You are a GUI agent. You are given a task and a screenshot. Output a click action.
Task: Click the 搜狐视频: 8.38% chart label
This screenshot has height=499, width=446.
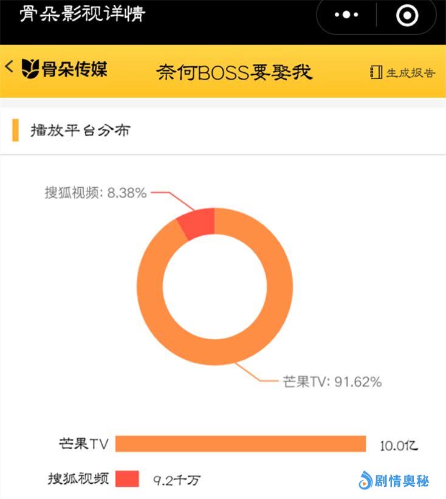click(95, 193)
